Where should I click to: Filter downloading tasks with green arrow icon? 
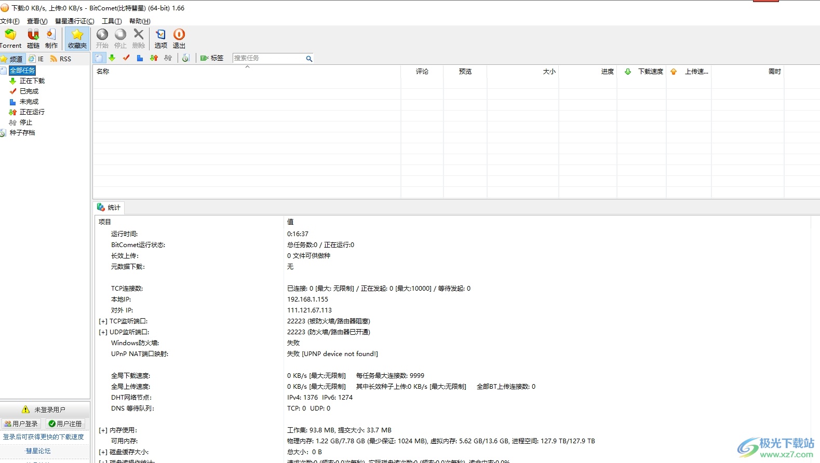(x=112, y=58)
